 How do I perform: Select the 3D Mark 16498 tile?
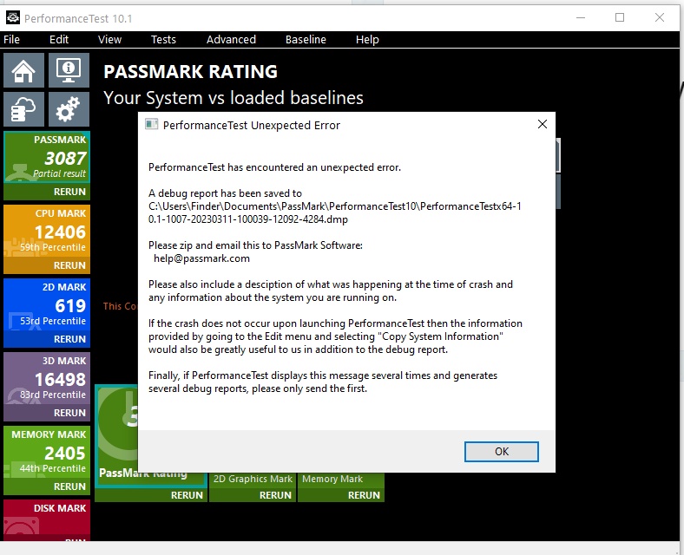(47, 378)
